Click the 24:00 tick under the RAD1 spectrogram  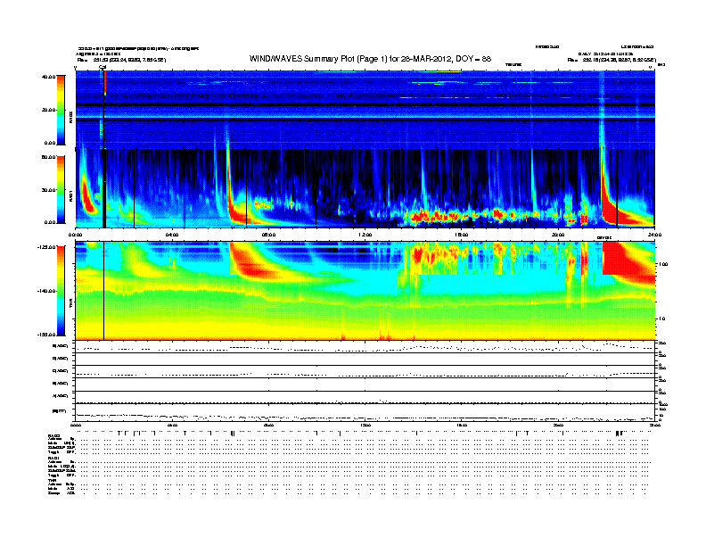(654, 235)
